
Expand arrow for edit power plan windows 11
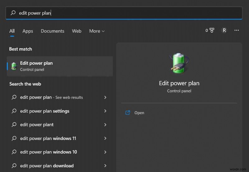coord(105,138)
